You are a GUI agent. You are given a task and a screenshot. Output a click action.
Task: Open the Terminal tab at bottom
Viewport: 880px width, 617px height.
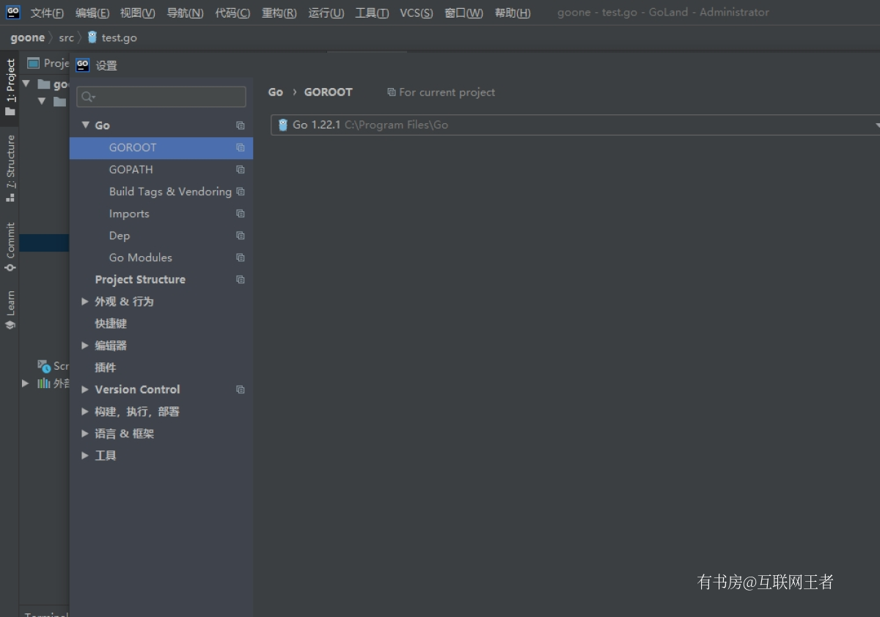(46, 615)
